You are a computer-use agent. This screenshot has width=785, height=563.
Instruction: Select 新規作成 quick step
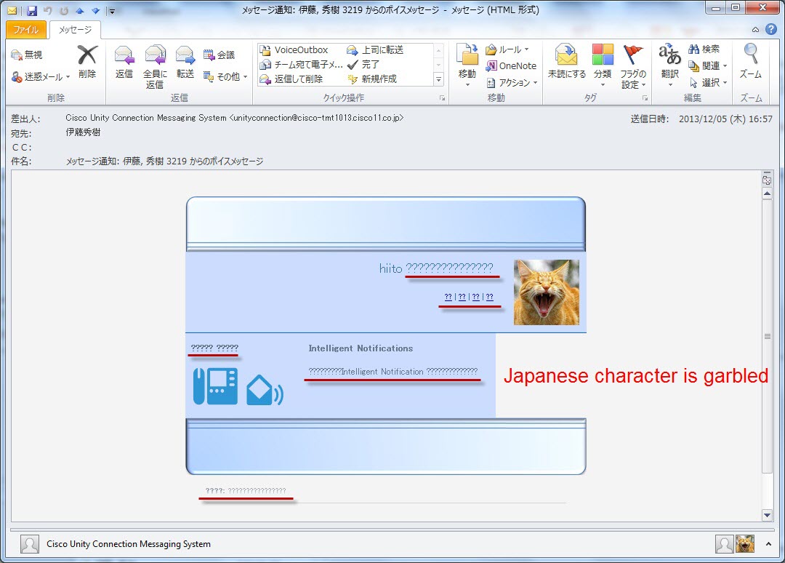coord(372,79)
